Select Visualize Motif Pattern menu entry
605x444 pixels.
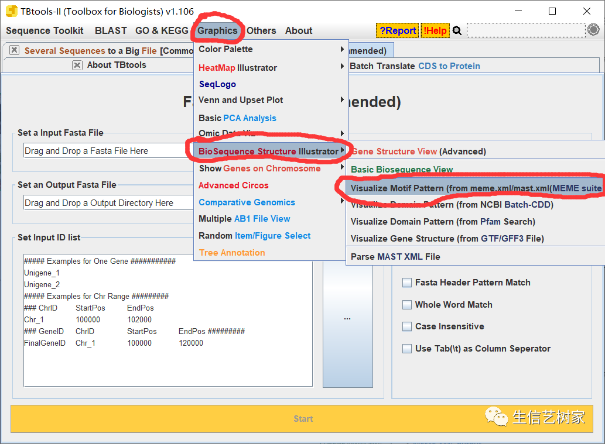(x=476, y=188)
